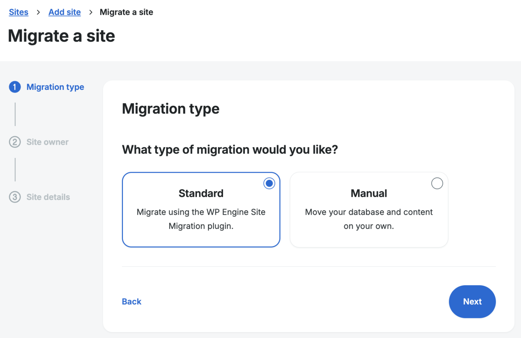521x338 pixels.
Task: Navigate to the Add site breadcrumb link
Action: [x=65, y=12]
